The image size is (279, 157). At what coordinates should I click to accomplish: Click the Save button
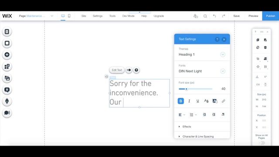coord(236,16)
